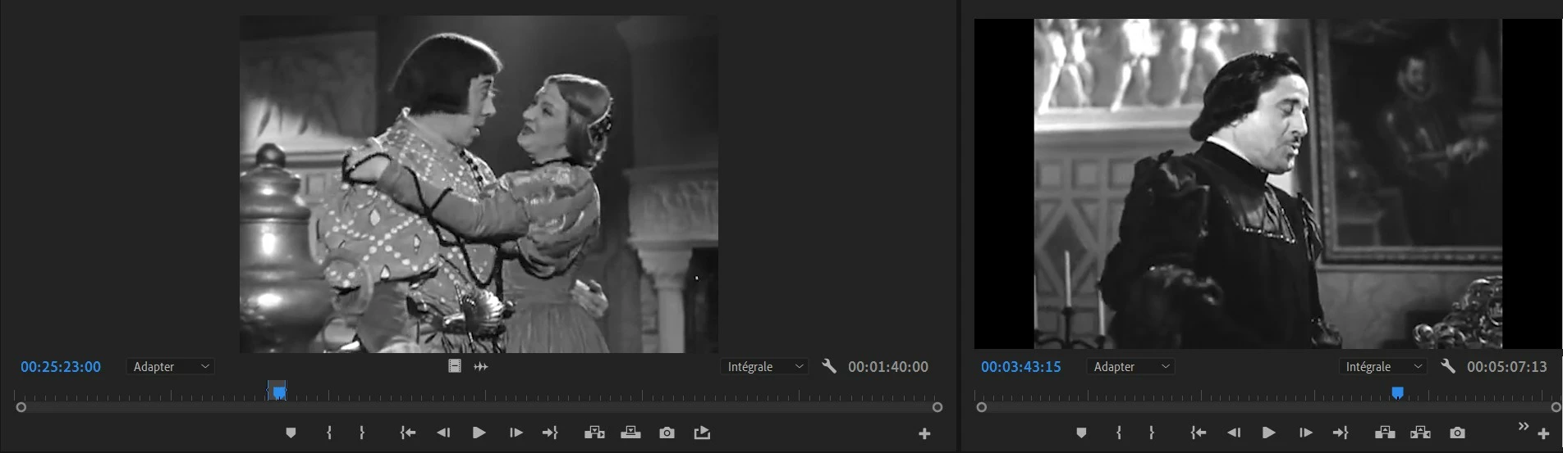This screenshot has width=1563, height=453.
Task: Go to In point in Program monitor
Action: point(1198,433)
